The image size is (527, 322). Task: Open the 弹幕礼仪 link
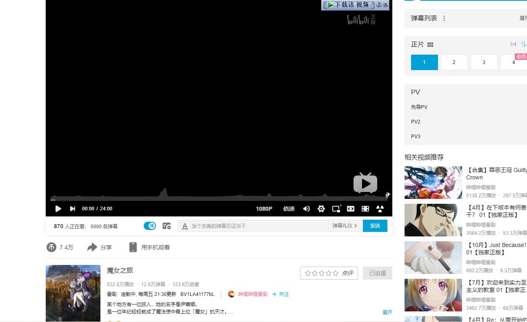[x=345, y=226]
